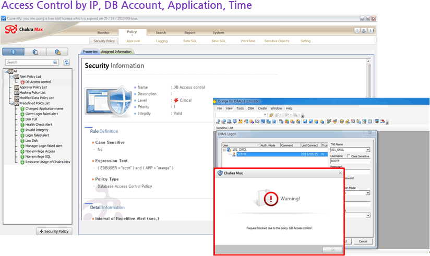
Task: Select Changed Application name policy
Action: click(x=44, y=108)
